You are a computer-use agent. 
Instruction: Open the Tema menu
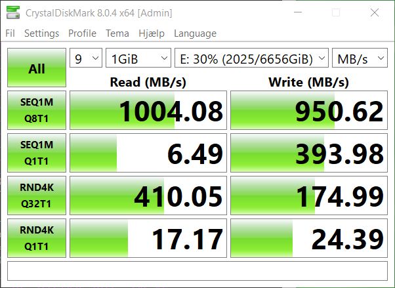click(117, 33)
